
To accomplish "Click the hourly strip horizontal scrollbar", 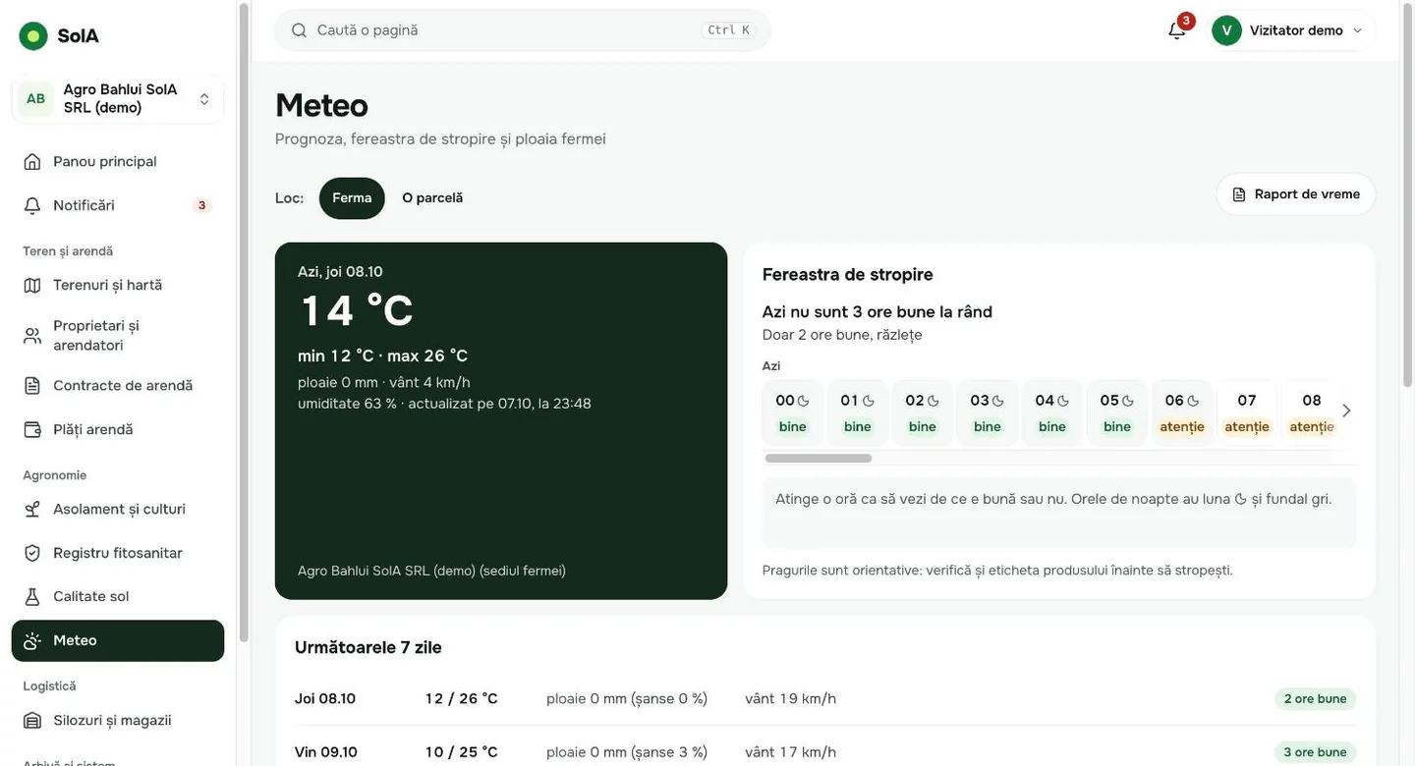I will point(818,459).
